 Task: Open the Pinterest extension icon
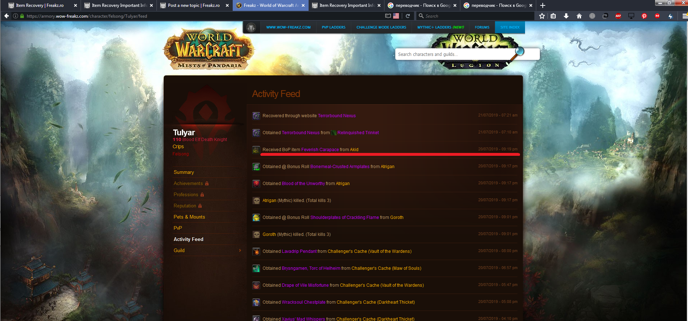(x=644, y=16)
